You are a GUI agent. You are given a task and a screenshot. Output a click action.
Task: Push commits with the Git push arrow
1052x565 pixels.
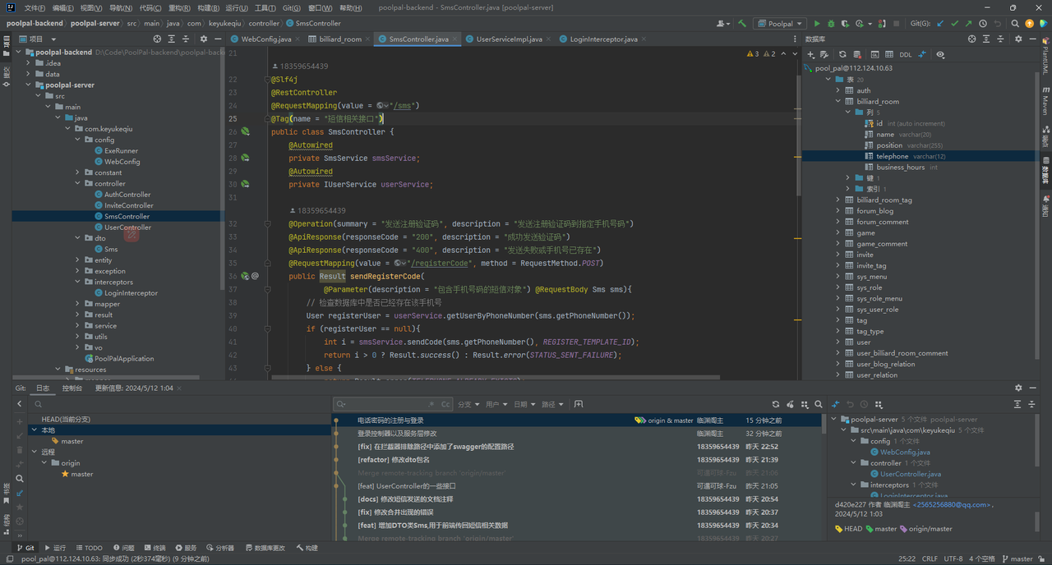tap(968, 24)
